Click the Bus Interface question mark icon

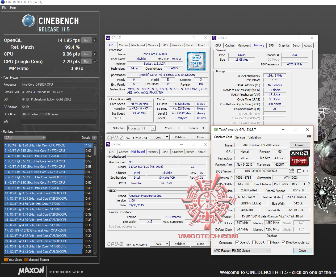[309, 184]
